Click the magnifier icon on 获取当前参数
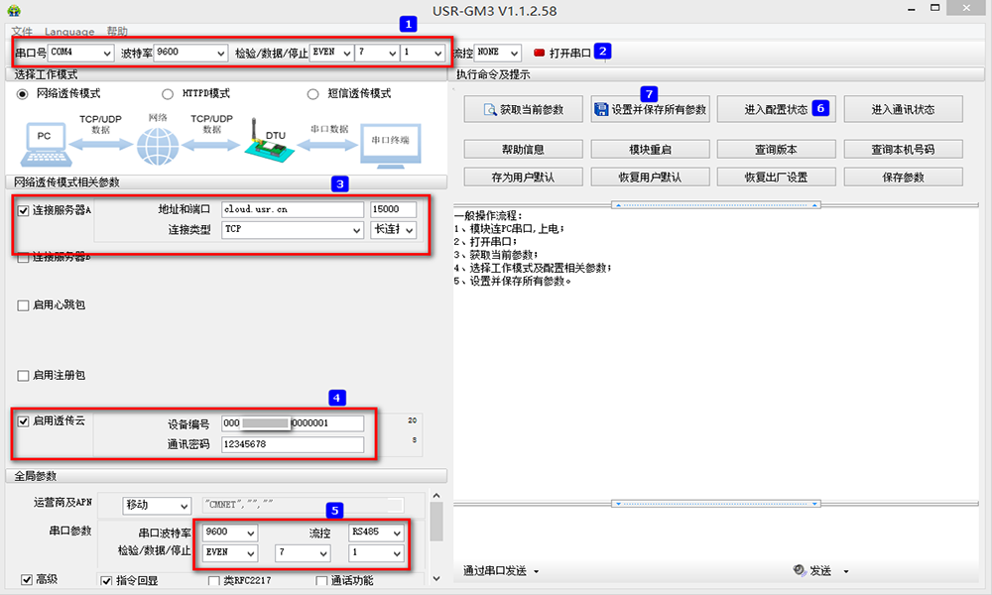This screenshot has width=992, height=595. (x=489, y=110)
